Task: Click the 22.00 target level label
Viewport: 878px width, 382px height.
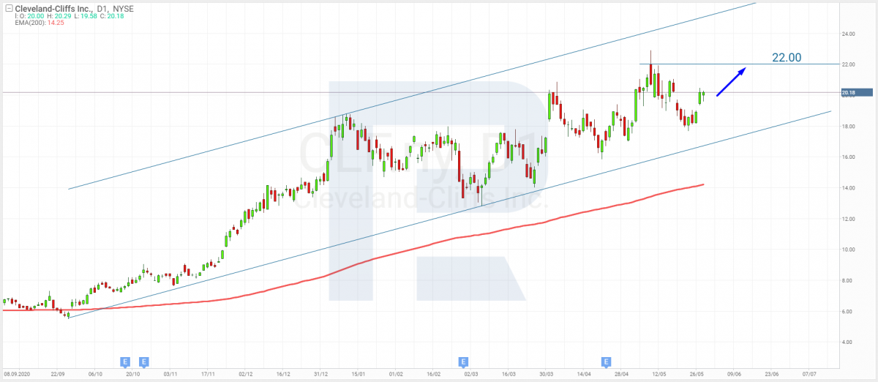Action: pyautogui.click(x=787, y=57)
